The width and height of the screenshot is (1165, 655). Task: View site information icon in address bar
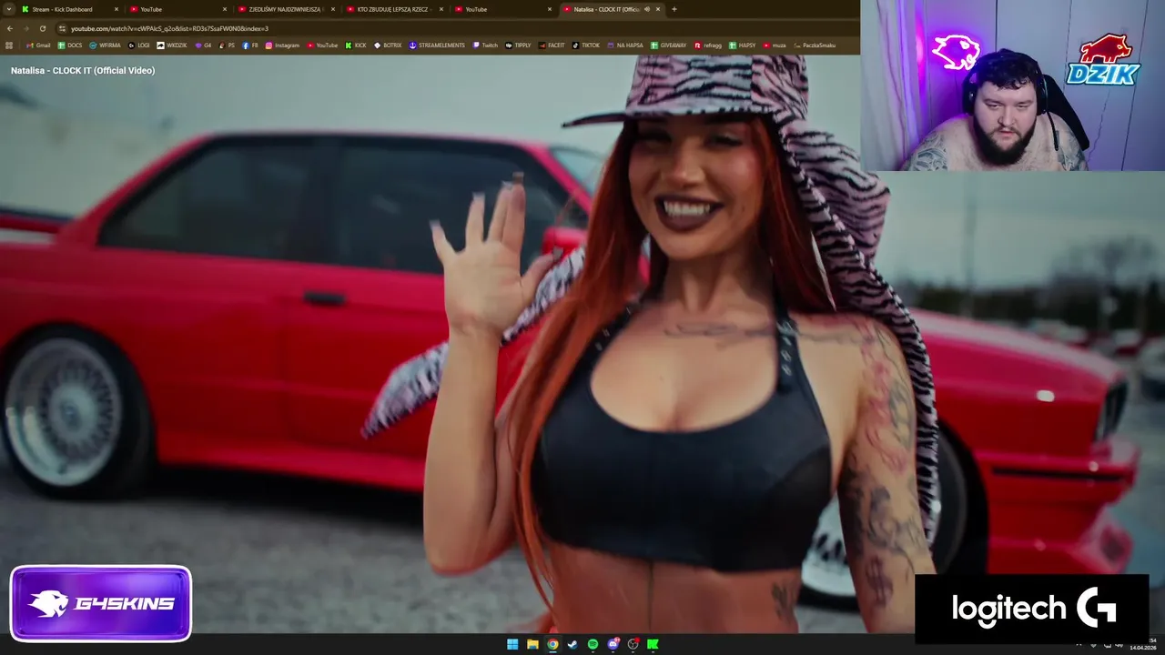click(x=62, y=28)
